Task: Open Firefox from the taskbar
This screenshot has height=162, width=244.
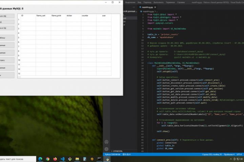Action: pyautogui.click(x=55, y=159)
